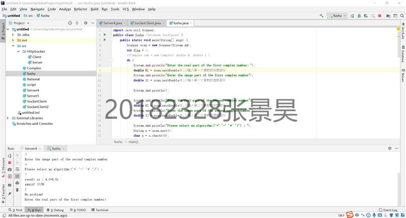Restore layout in the Run panel

click(10, 185)
